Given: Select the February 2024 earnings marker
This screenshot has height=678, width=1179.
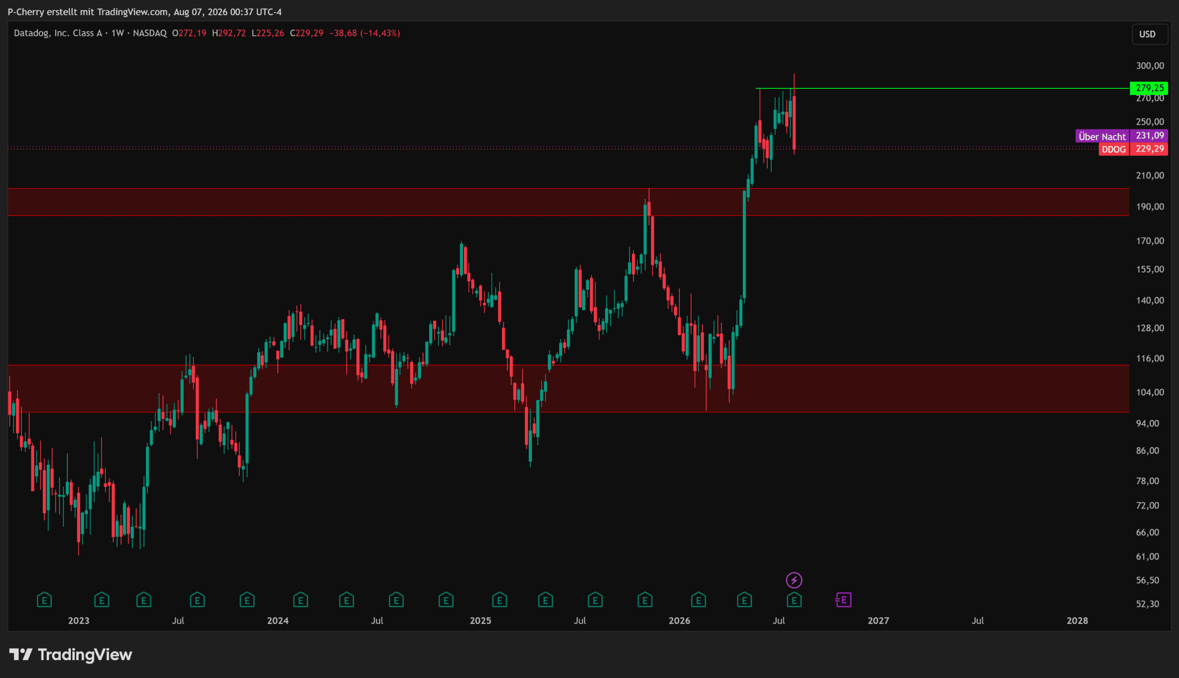Looking at the screenshot, I should 301,600.
